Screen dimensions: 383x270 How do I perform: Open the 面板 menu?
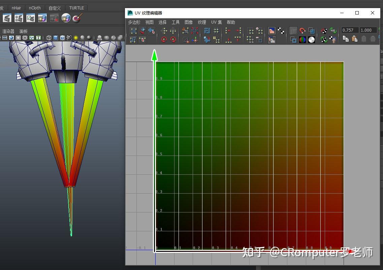coord(23,31)
